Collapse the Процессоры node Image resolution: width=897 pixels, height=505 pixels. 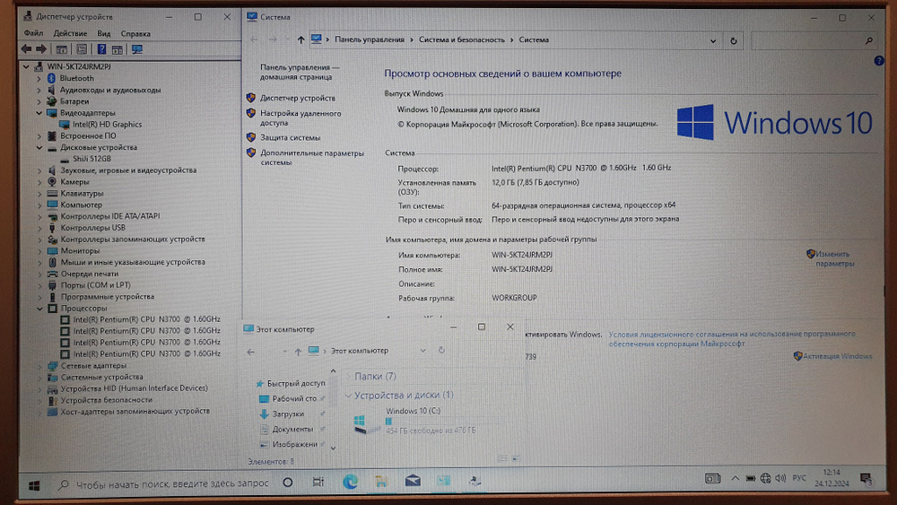pyautogui.click(x=39, y=309)
